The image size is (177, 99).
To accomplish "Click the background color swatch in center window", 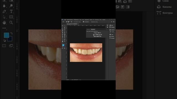I will point(64,46).
